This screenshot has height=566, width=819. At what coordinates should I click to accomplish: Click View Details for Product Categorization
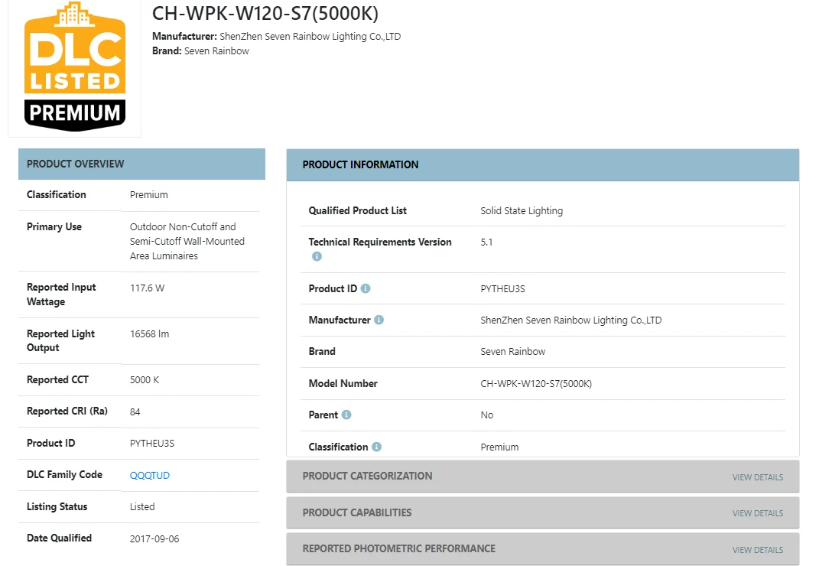coord(757,477)
